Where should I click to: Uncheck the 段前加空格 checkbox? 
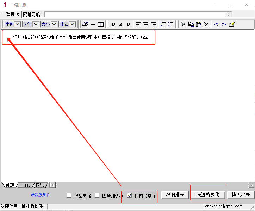tap(130, 196)
